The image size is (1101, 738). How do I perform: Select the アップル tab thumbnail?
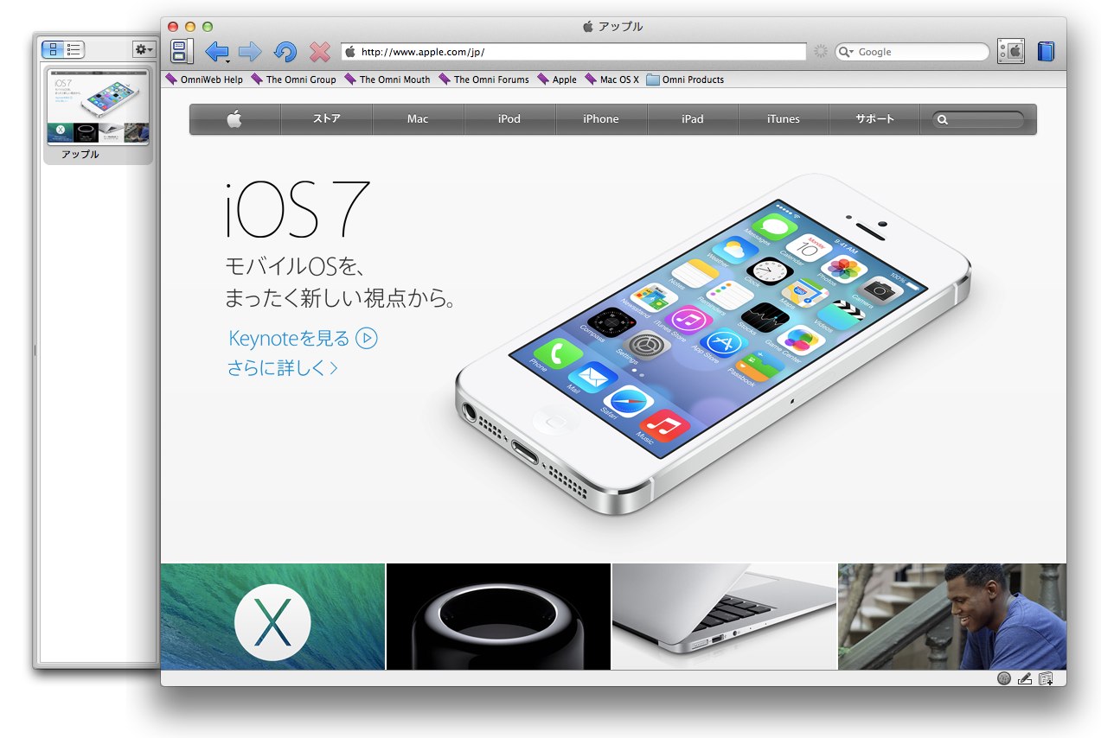98,116
